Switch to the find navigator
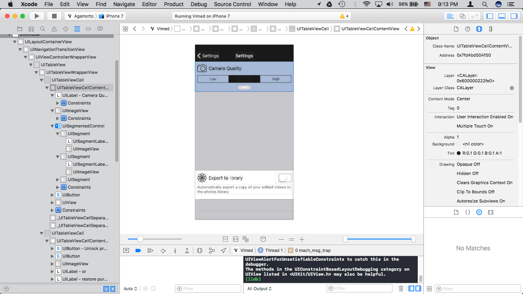Viewport: 523px width, 294px height. (42, 29)
